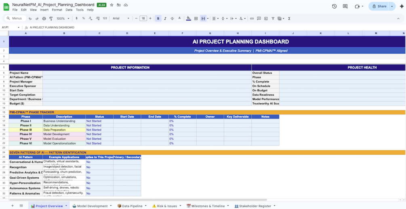Screen dimensions: 406x209
Task: Create a filter
Action: [273, 19]
